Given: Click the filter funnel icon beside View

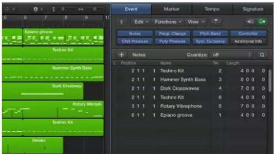Looking at the screenshot, I should pos(216,22).
